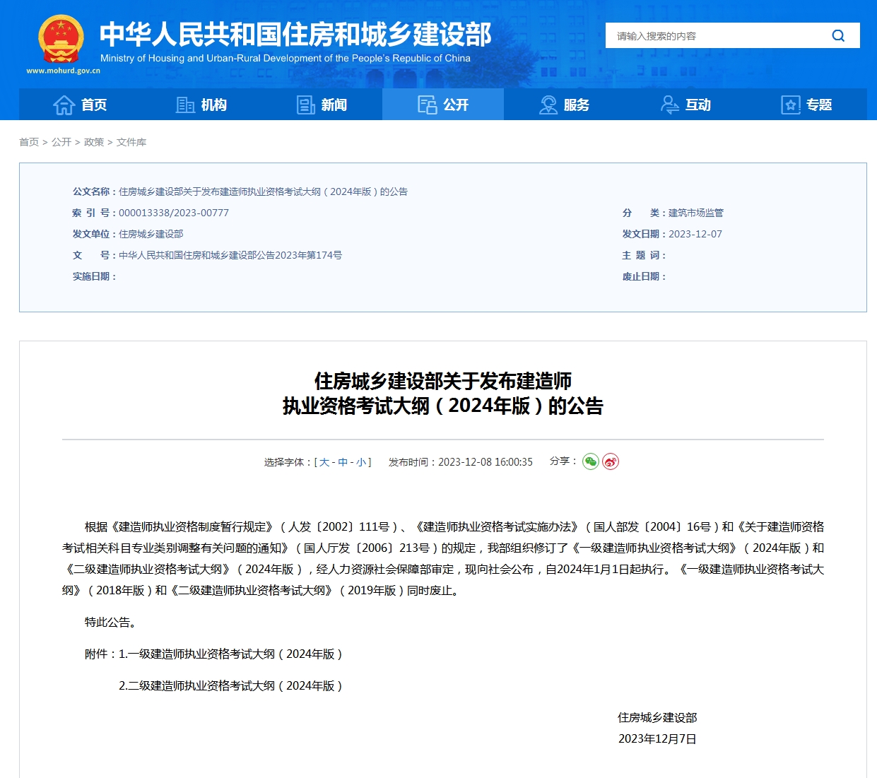Screen dimensions: 877x778
Task: Click the national emblem logo
Action: coord(61,40)
